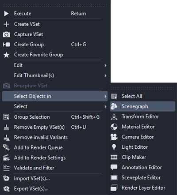Screen dimensions: 177x195
Task: Click the Export VSet(s) icon
Action: [6, 189]
